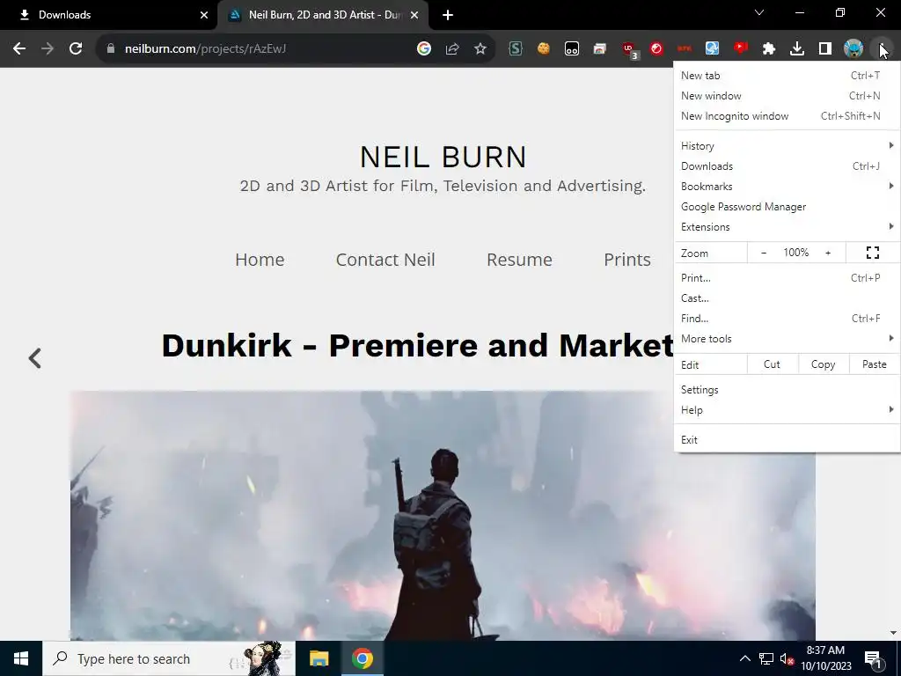
Task: Expand the Help submenu
Action: (787, 410)
